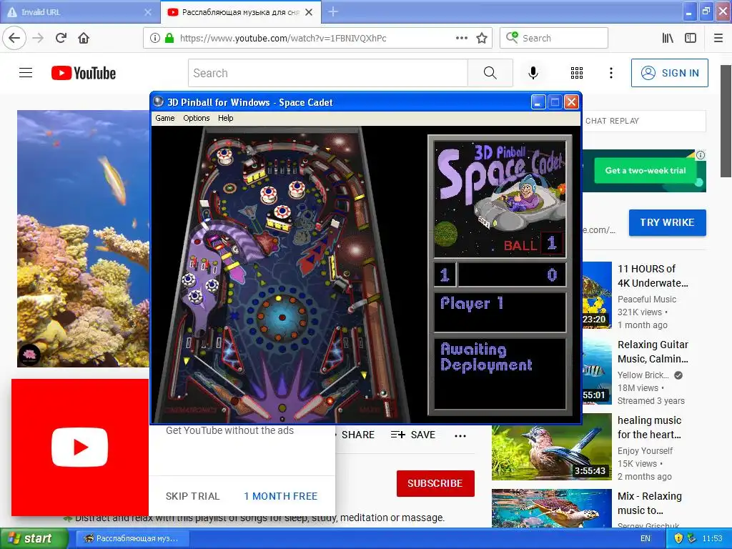Click the green padlock security icon
The height and width of the screenshot is (549, 732).
[169, 38]
